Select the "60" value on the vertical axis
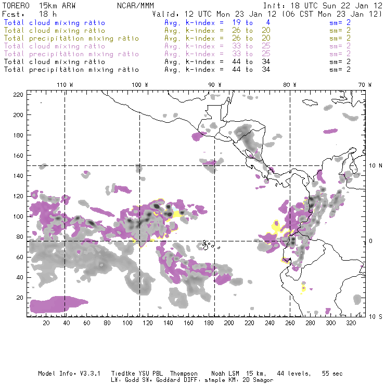 pyautogui.click(x=20, y=257)
